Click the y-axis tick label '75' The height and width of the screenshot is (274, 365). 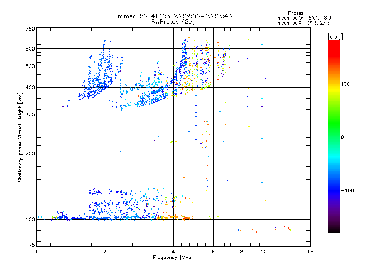(x=32, y=245)
